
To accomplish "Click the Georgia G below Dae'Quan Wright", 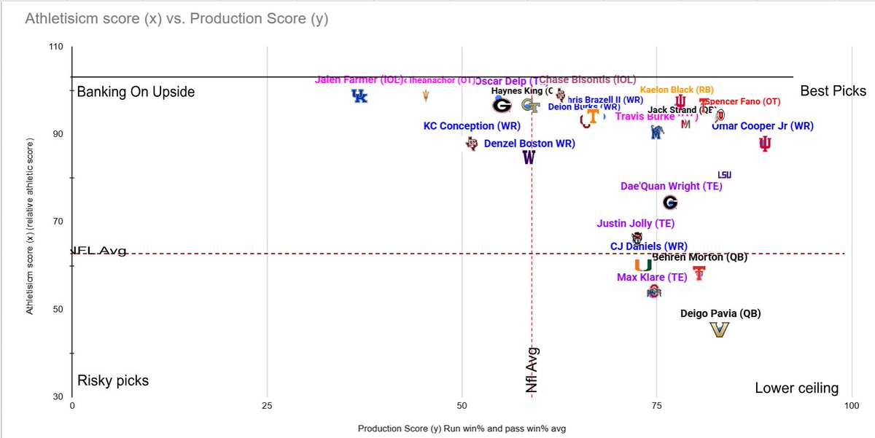I will [x=670, y=203].
